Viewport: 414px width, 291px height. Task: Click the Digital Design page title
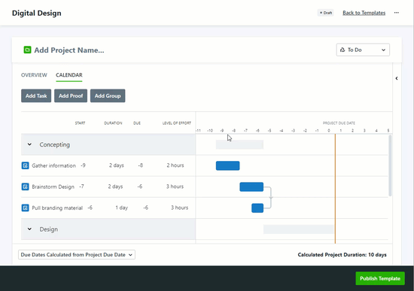37,14
